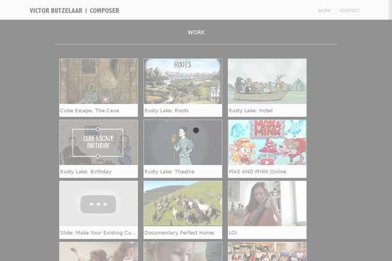Click the three-dots video placeholder icon
Image resolution: width=392 pixels, height=261 pixels.
click(x=98, y=204)
